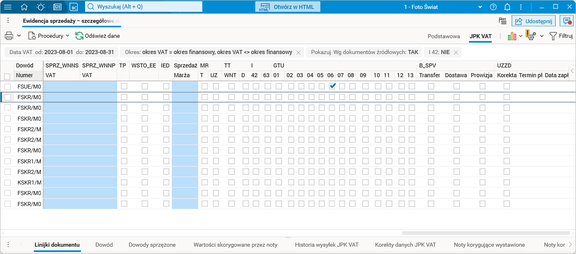Open Wartości skorygowane przez noty tab
The height and width of the screenshot is (254, 576).
point(235,245)
